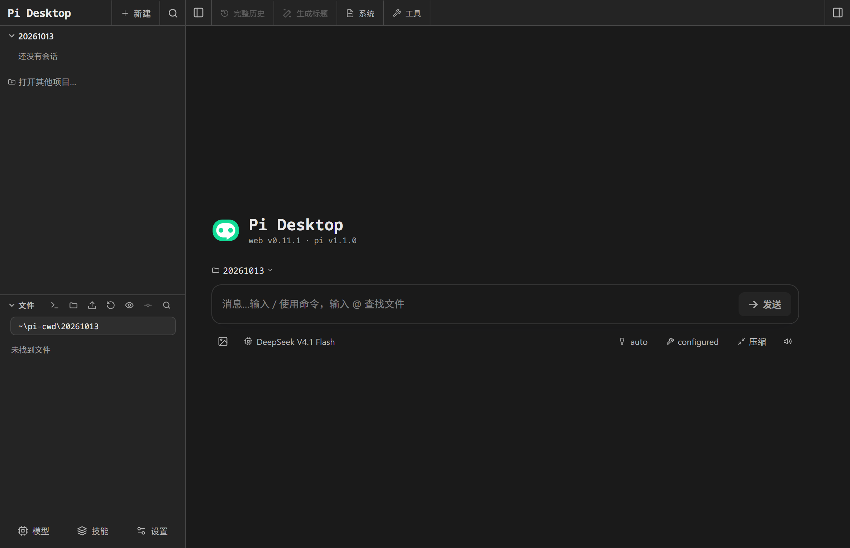Screen dimensions: 850x548
Task: Refresh the file list with reload icon
Action: click(111, 305)
